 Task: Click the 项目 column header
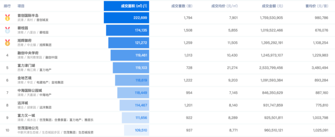[x=21, y=6]
